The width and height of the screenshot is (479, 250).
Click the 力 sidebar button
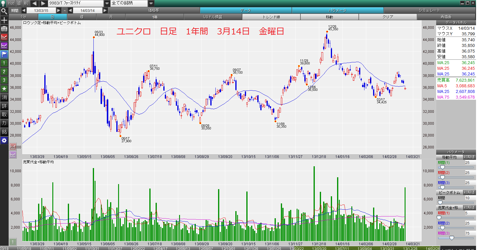(x=4, y=123)
